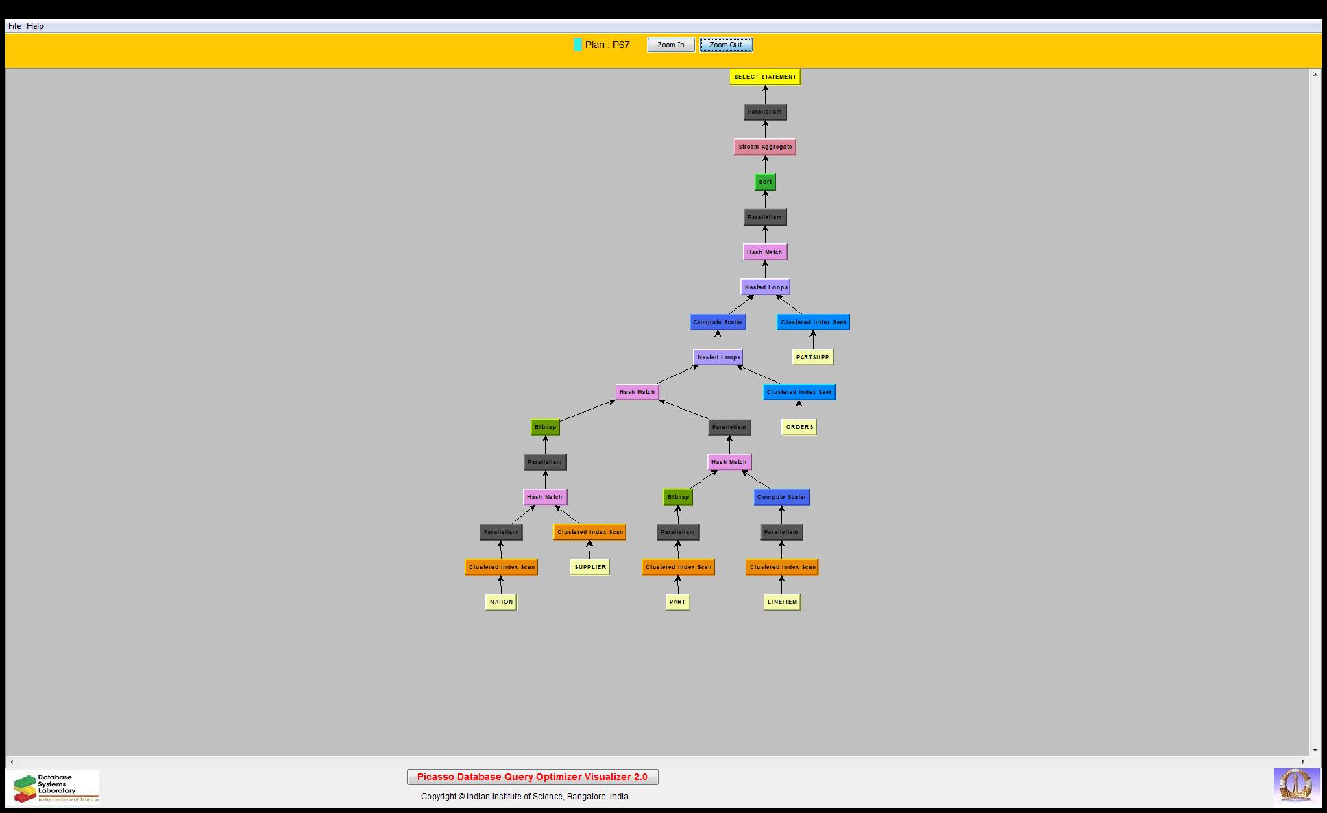The width and height of the screenshot is (1327, 813).
Task: Open the Help menu
Action: [x=35, y=26]
